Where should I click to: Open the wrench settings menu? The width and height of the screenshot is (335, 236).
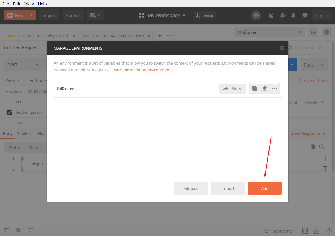tap(283, 16)
